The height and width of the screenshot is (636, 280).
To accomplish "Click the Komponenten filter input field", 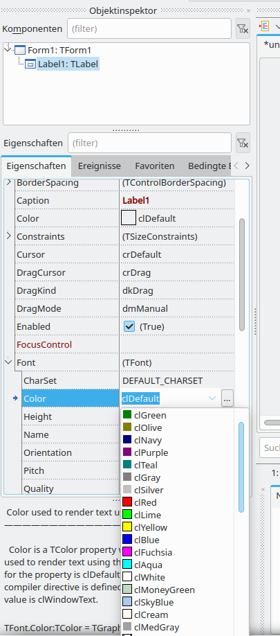I will 149,28.
